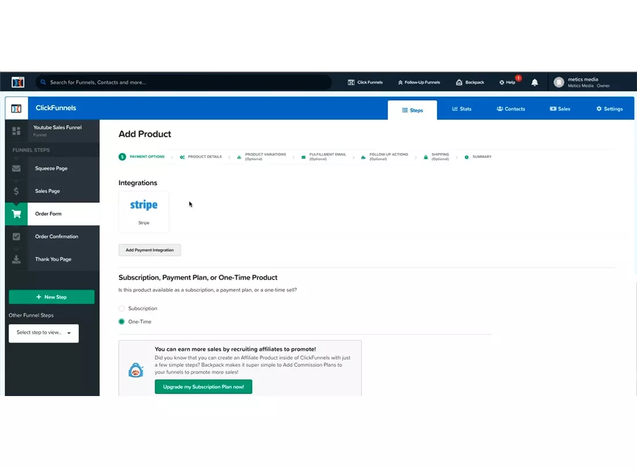Screen dimensions: 637x469
Task: Click the New Step button
Action: (x=52, y=297)
